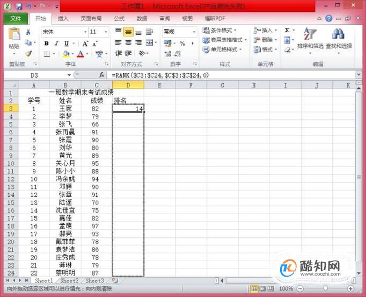Open the number format dropdown 常规
This screenshot has width=366, height=297.
click(x=194, y=32)
